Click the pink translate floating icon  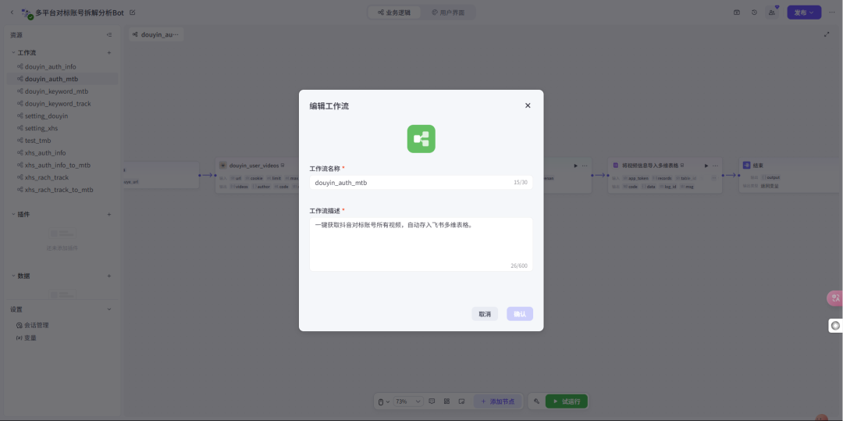tap(835, 298)
